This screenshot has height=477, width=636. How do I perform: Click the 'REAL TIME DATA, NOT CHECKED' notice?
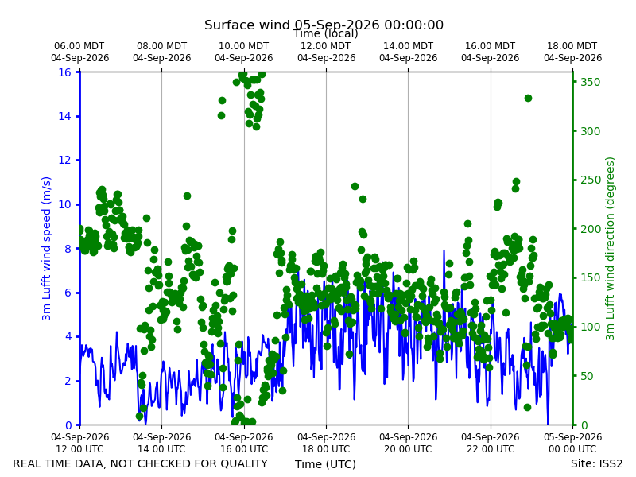[140, 463]
